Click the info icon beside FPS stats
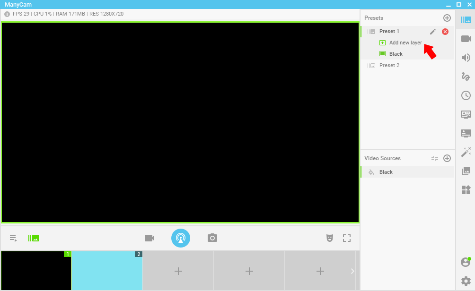The width and height of the screenshot is (475, 291). point(7,14)
